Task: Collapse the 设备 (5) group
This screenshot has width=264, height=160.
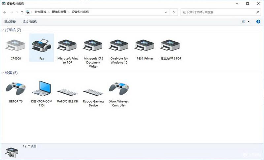Action: [x=3, y=73]
